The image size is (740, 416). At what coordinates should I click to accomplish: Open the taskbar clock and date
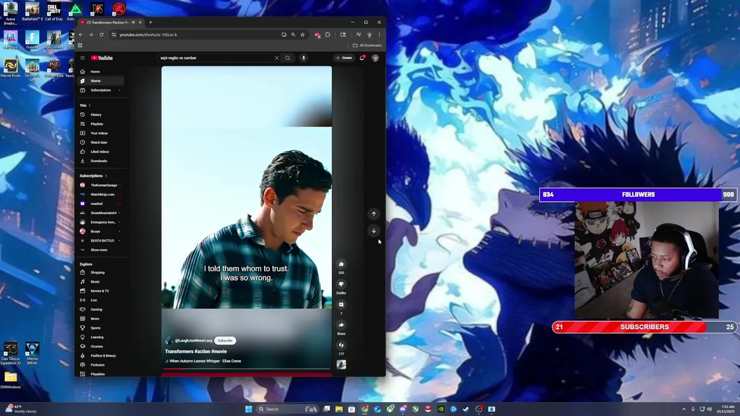[725, 409]
